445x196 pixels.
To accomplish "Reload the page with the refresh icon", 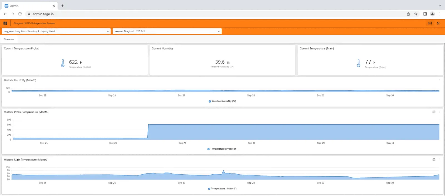I will (20, 14).
